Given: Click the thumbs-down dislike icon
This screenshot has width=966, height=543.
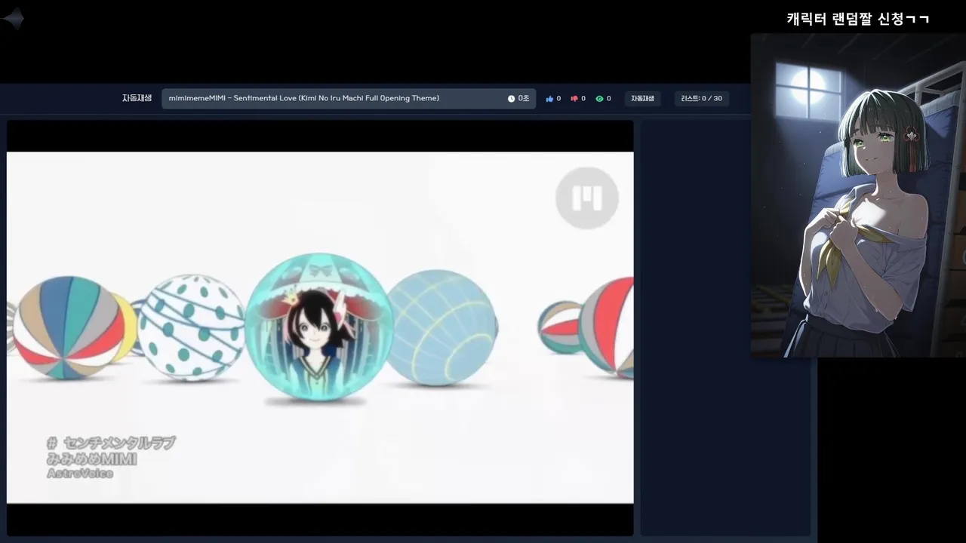Looking at the screenshot, I should pos(574,99).
